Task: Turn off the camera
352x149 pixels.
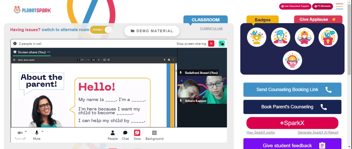Action: [x=20, y=135]
